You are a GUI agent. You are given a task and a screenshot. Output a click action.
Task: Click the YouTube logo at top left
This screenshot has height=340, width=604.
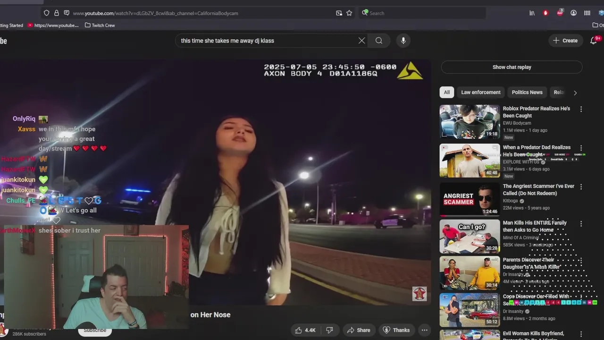3,41
